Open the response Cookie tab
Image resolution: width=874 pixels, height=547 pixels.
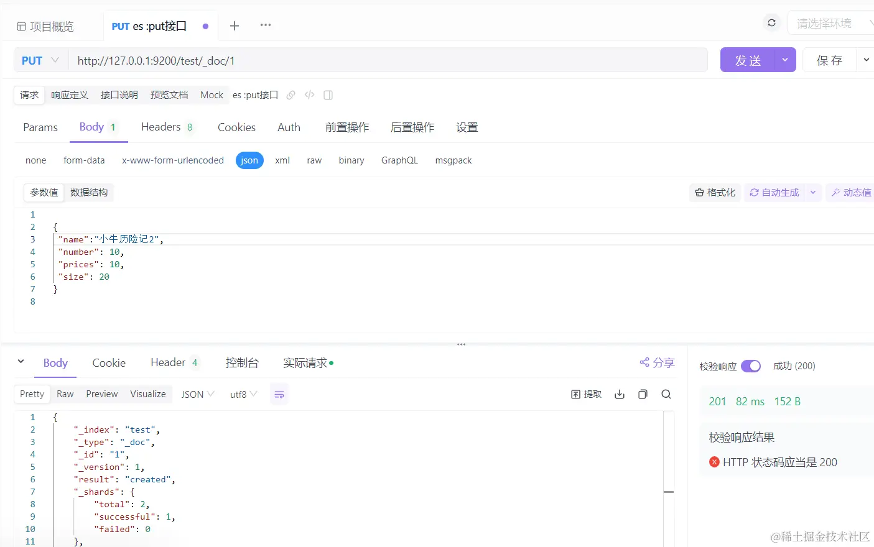109,363
